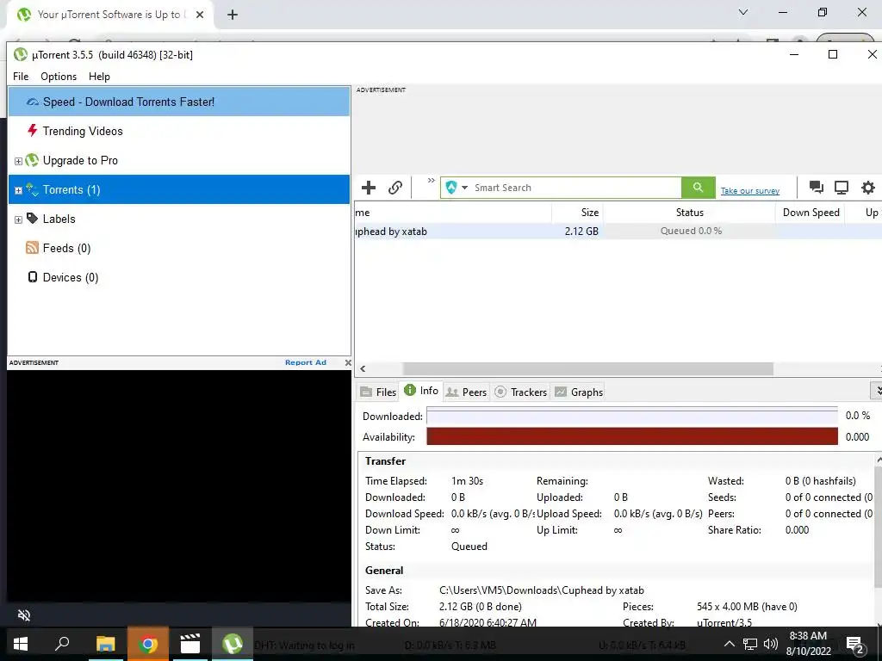Image resolution: width=882 pixels, height=661 pixels.
Task: Click the green search magnifier button
Action: click(x=698, y=188)
